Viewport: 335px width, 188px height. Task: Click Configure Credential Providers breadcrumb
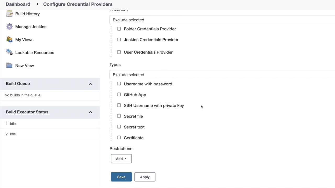click(78, 4)
